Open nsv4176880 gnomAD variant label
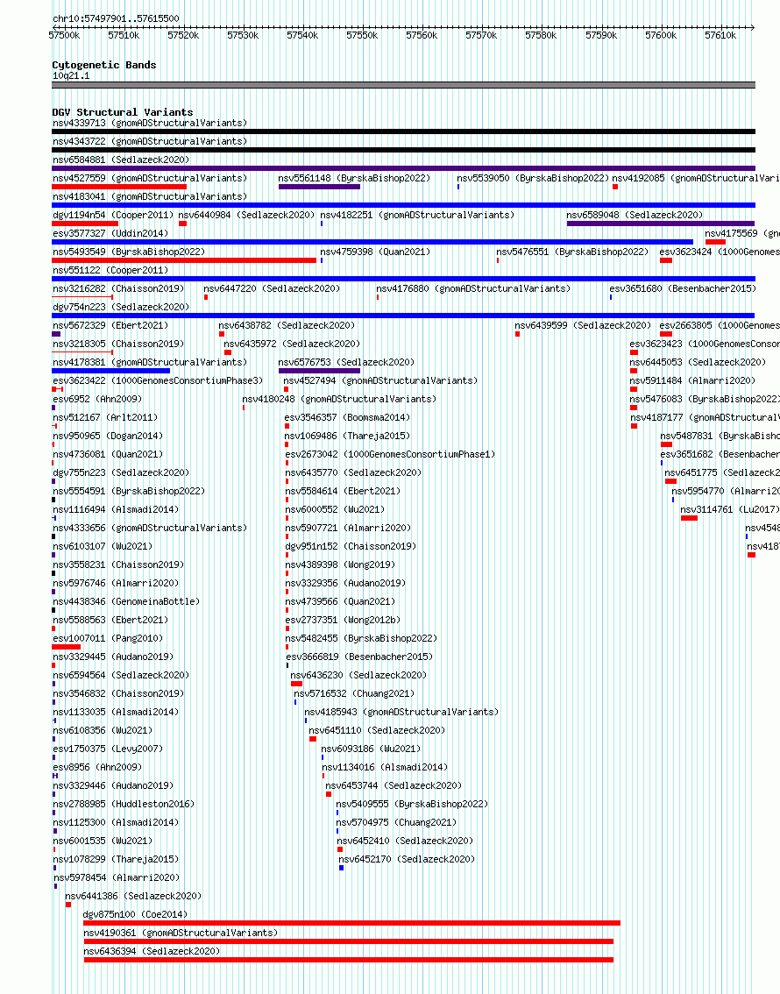The image size is (780, 994). tap(473, 288)
